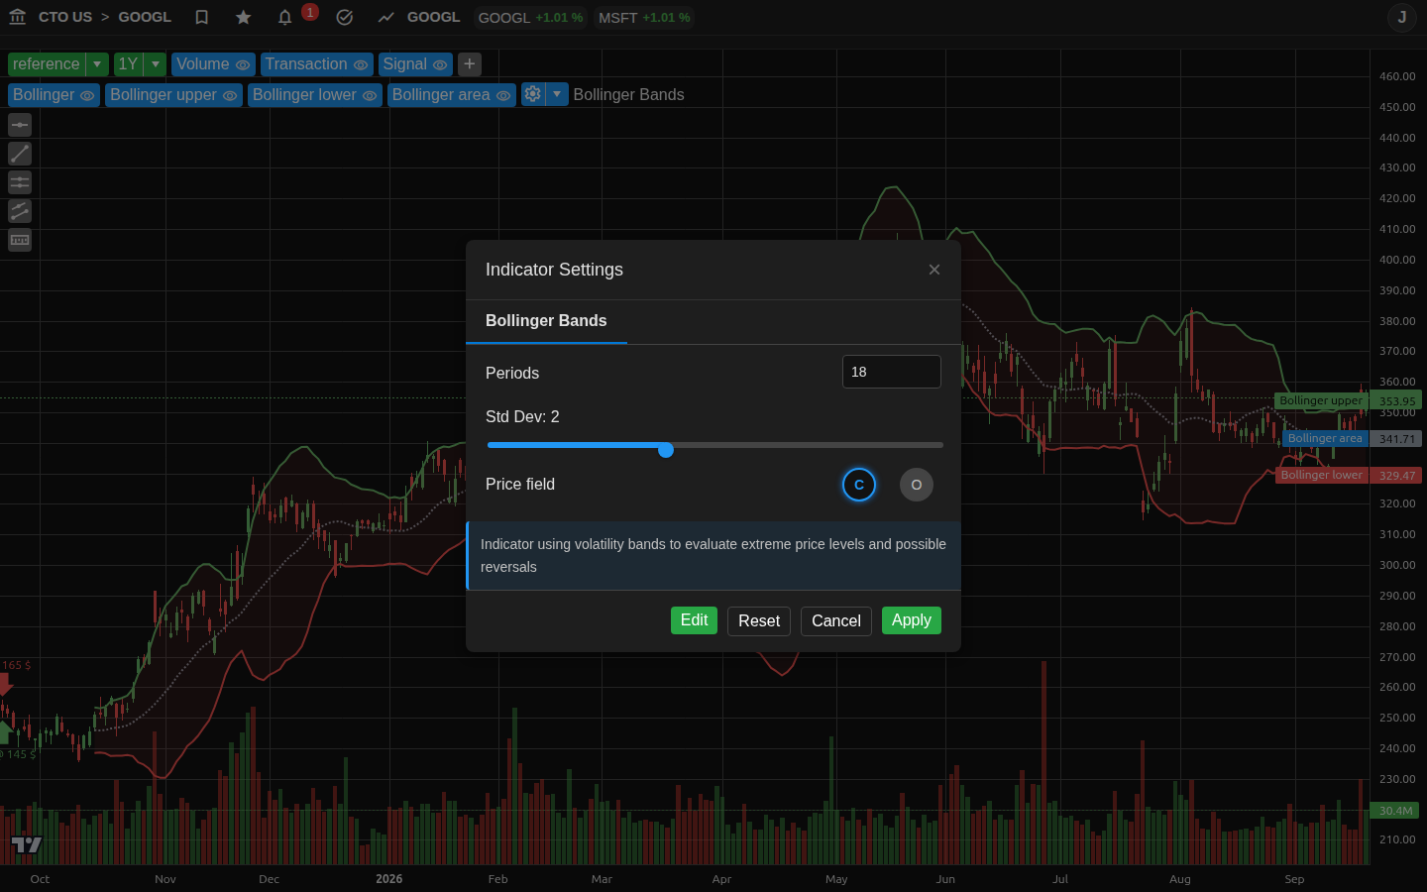Screen dimensions: 1427x892
Task: Open the 1Y timeframe dropdown arrow
Action: (156, 64)
